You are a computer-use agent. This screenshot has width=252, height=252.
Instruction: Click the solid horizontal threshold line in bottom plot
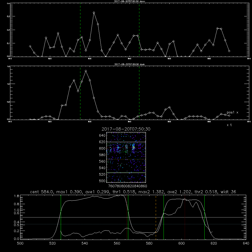point(133,217)
